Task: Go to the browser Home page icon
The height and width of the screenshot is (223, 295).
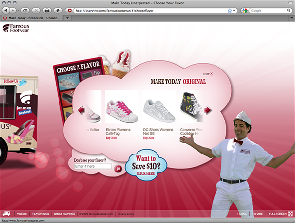Action: (58, 11)
